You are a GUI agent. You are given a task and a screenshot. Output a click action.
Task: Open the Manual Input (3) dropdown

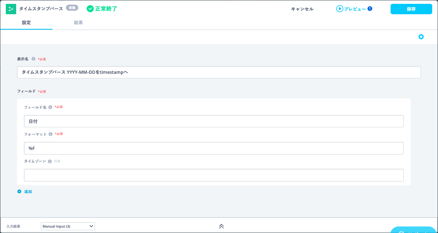(68, 226)
